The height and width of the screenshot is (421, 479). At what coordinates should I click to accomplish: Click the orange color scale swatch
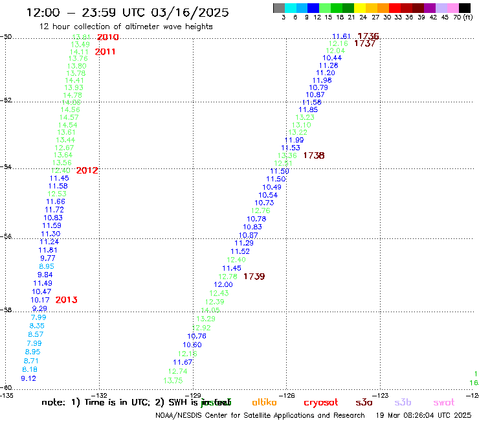[x=383, y=8]
